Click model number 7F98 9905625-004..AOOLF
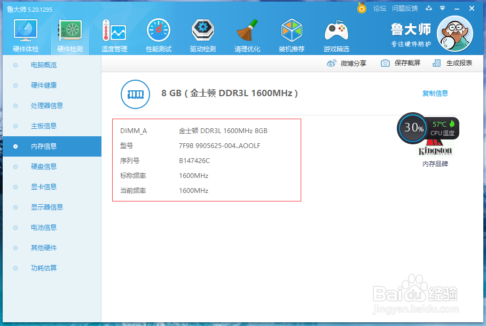This screenshot has height=326, width=486. (x=220, y=146)
